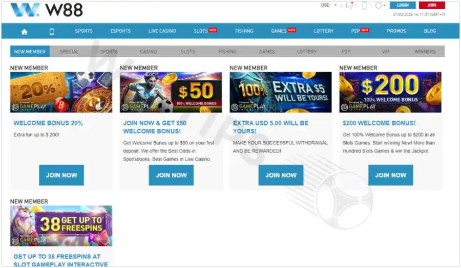Open the $200 welcome bonus banner
This screenshot has height=268, width=461.
pos(390,92)
